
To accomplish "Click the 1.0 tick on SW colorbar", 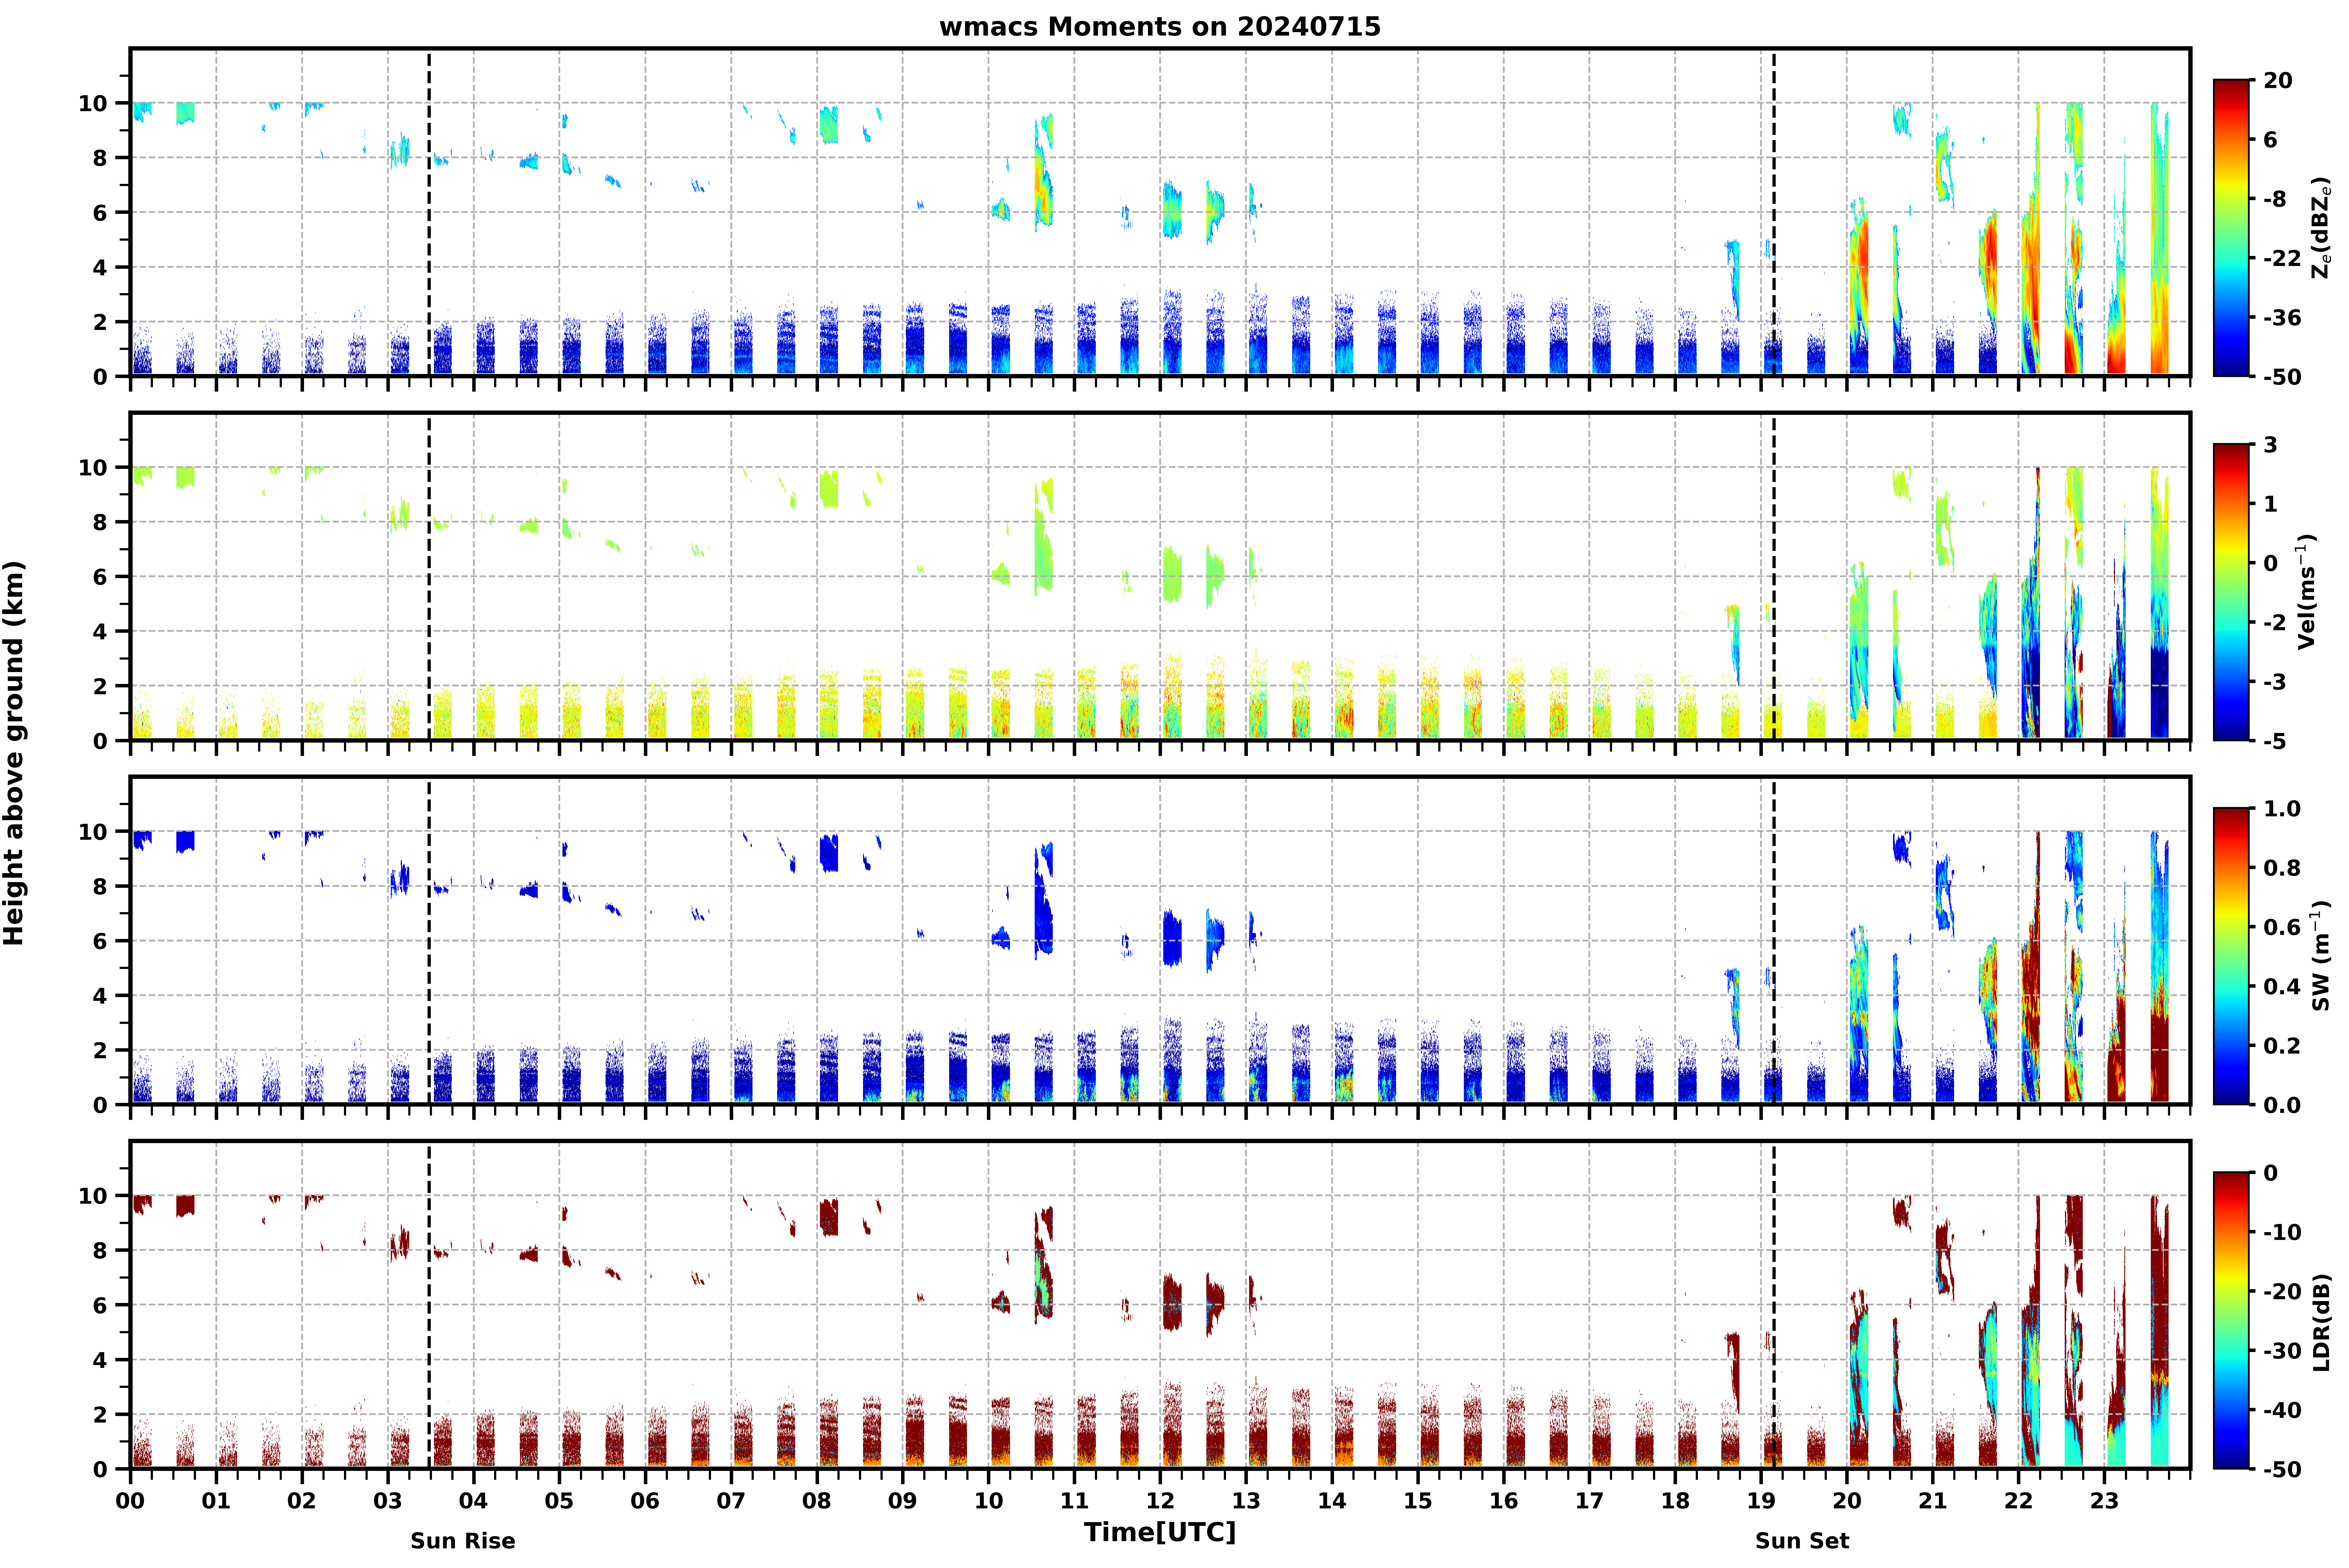I will [x=2282, y=808].
